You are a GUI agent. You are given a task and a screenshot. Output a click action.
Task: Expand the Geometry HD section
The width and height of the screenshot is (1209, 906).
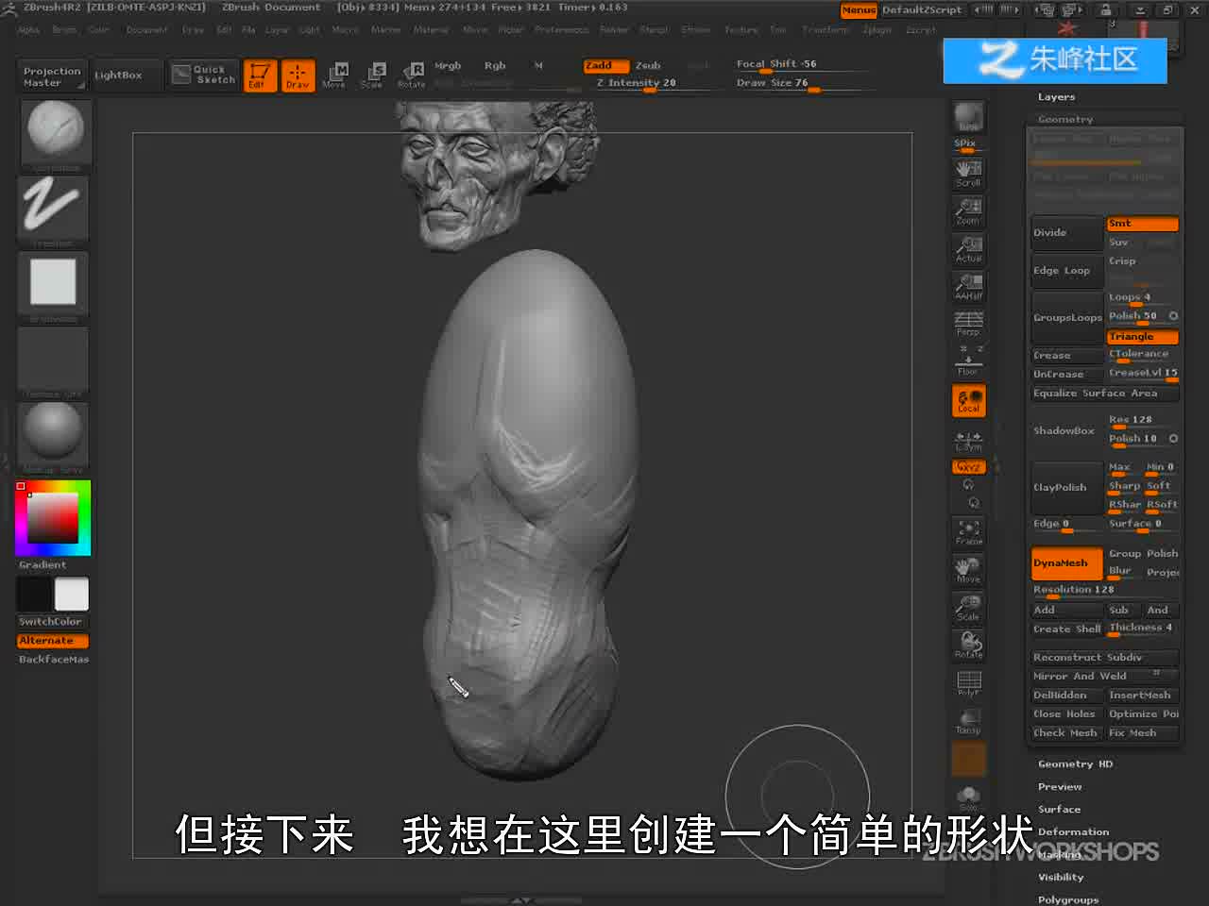click(1075, 764)
